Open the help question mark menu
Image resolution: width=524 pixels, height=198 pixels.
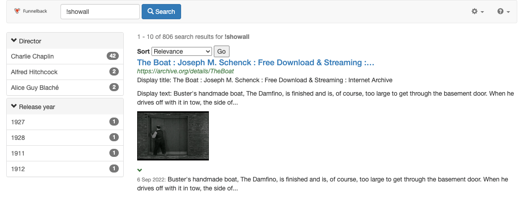[x=503, y=12]
